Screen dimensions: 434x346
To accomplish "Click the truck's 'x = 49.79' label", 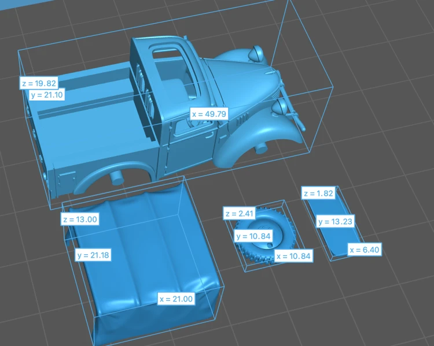I will tap(209, 114).
